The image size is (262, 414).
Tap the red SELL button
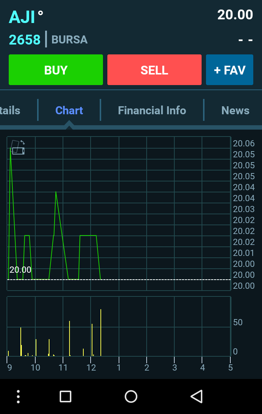[154, 70]
